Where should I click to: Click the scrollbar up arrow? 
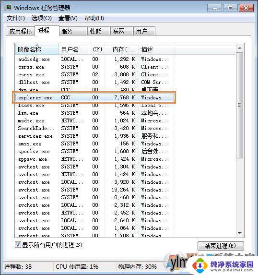(240, 48)
